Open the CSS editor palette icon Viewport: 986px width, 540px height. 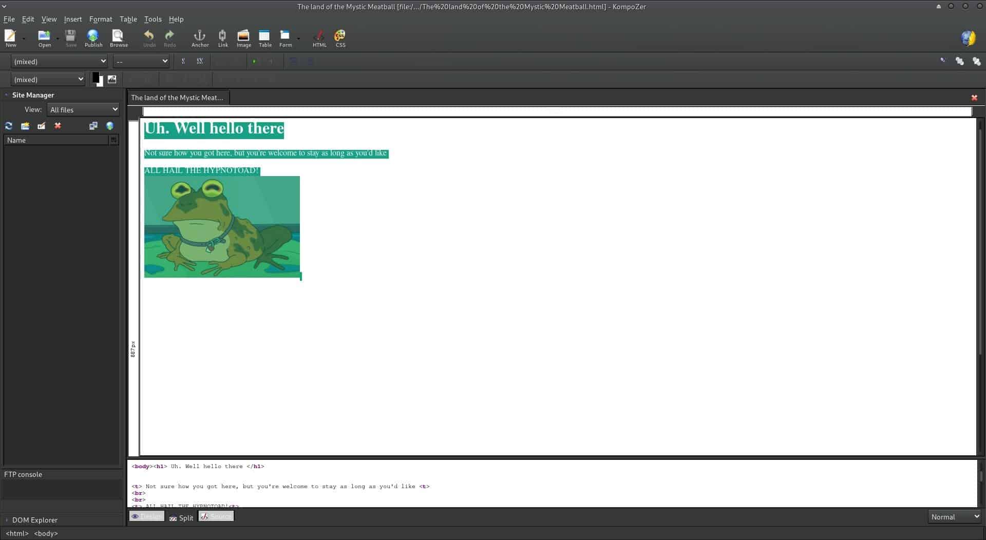(340, 38)
